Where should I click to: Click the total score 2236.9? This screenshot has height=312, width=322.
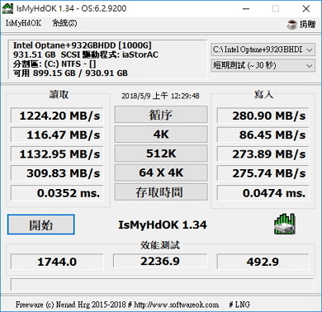coord(160,261)
